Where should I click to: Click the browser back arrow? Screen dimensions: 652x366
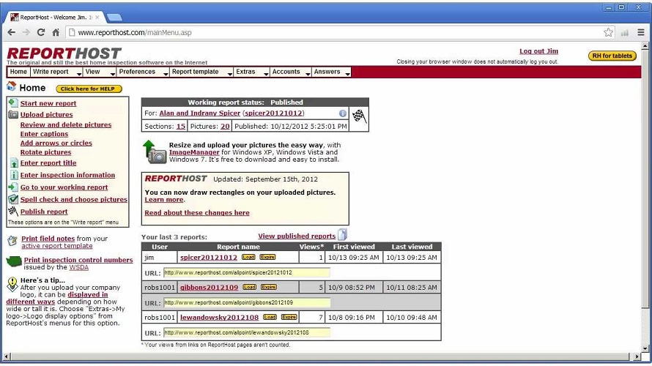click(x=12, y=32)
